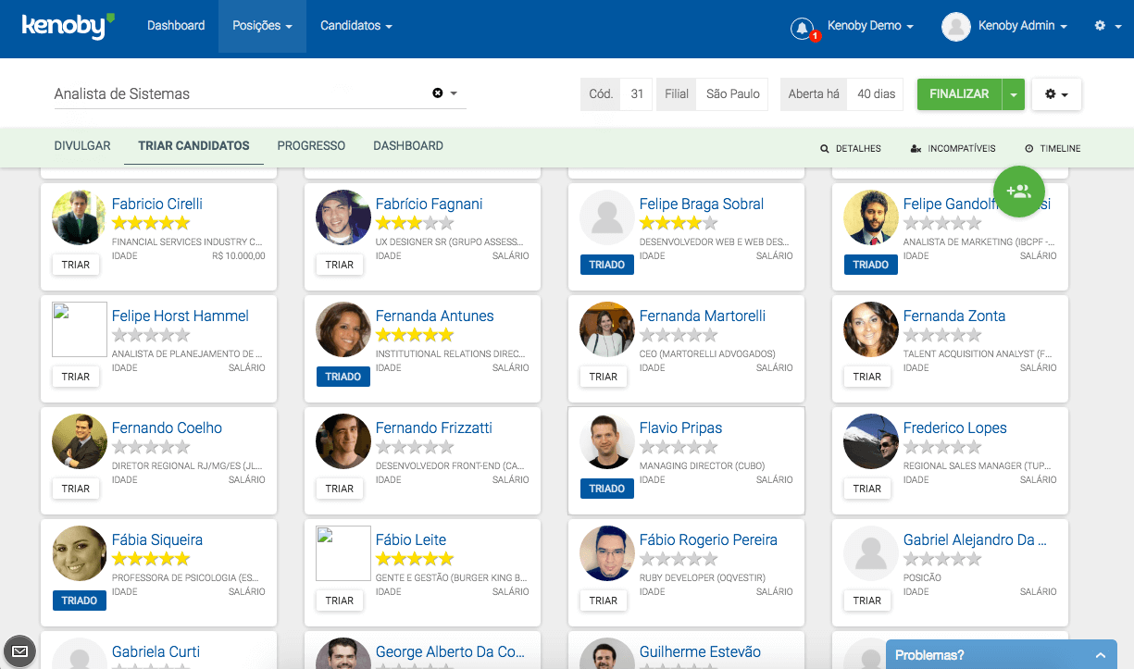Expand the Problemas? help panel
Screen dimensions: 1134x669
pyautogui.click(x=1001, y=655)
